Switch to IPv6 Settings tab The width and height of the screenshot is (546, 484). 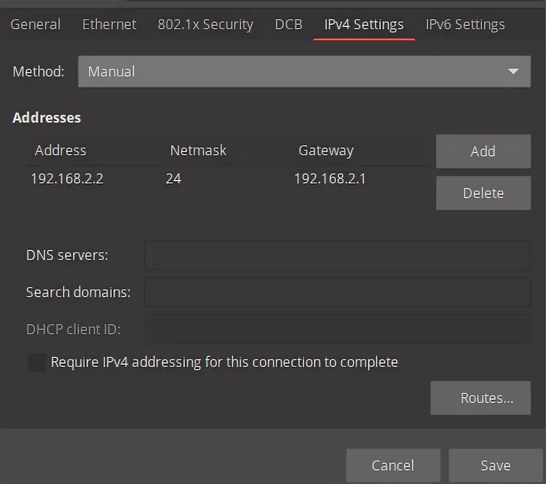coord(465,24)
